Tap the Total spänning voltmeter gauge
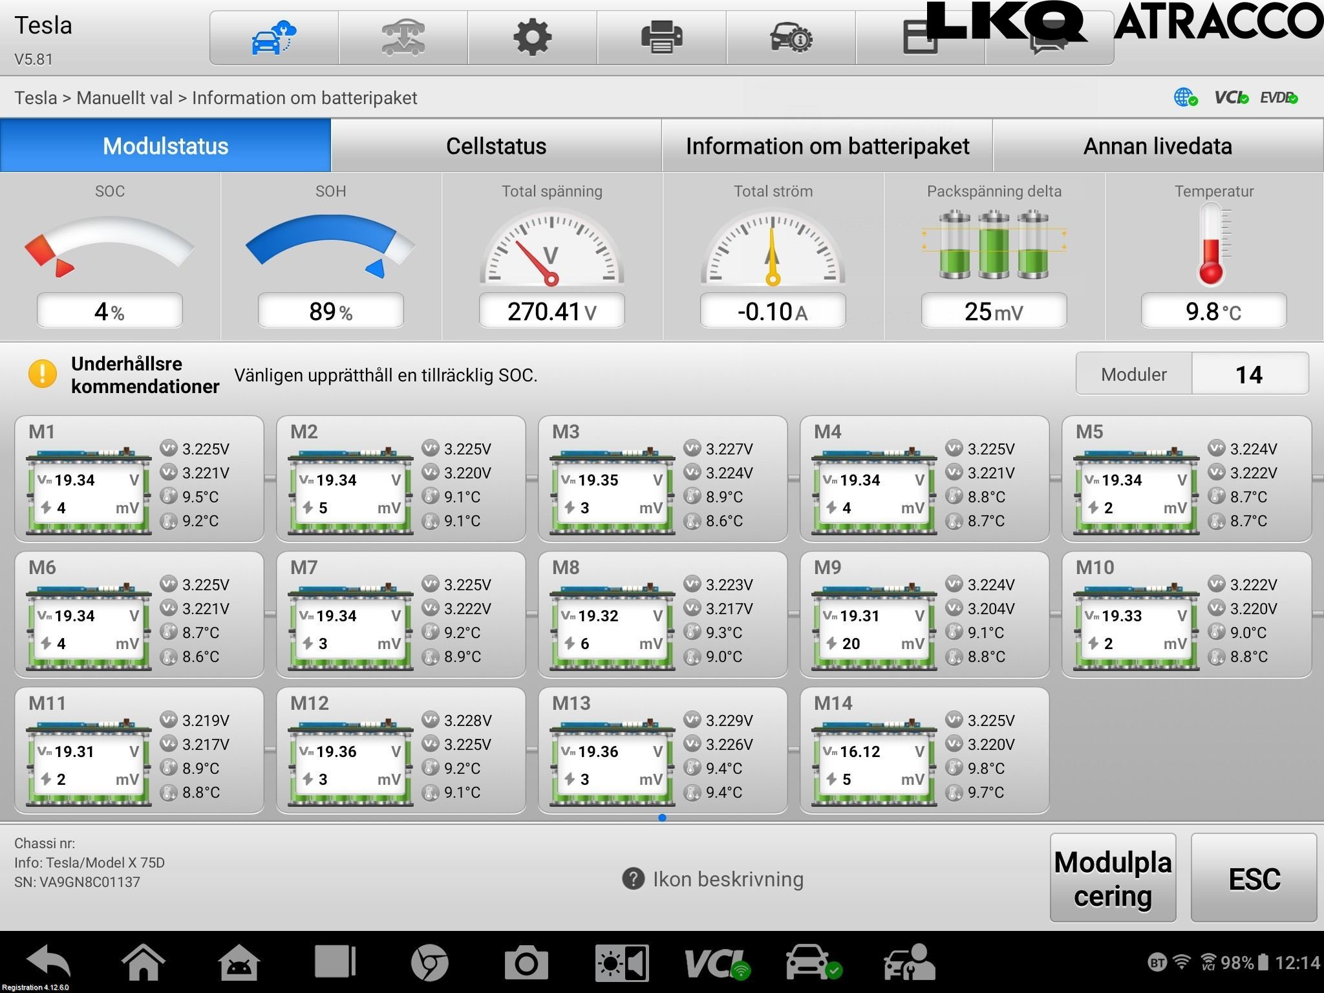Viewport: 1324px width, 993px height. click(551, 247)
